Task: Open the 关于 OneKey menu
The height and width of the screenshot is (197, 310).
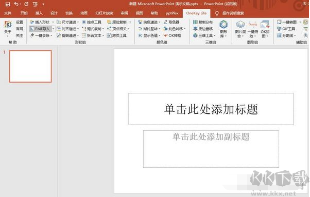Action: point(8,29)
